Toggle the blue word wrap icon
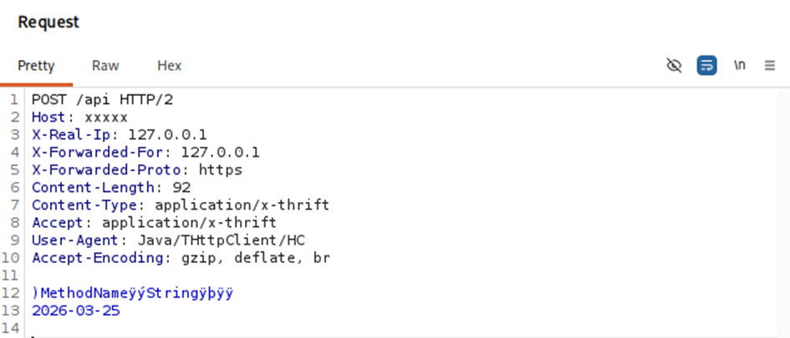 pos(707,65)
